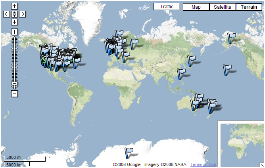The image size is (265, 168).
Task: Select the Terrain view
Action: point(249,7)
